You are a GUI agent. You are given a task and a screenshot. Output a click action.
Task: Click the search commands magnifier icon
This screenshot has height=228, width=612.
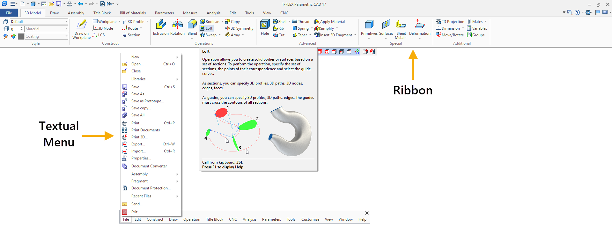point(570,12)
